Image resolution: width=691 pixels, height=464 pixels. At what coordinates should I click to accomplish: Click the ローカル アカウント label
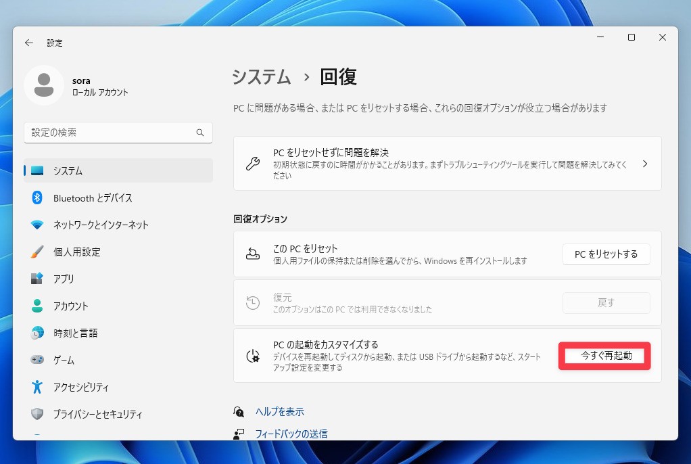100,93
